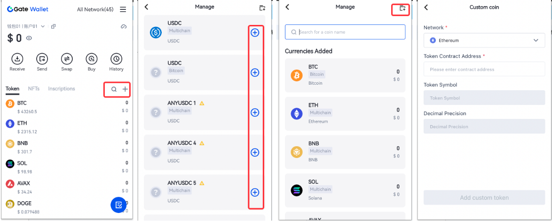Tap the Send icon
The image size is (552, 221).
coord(42,59)
